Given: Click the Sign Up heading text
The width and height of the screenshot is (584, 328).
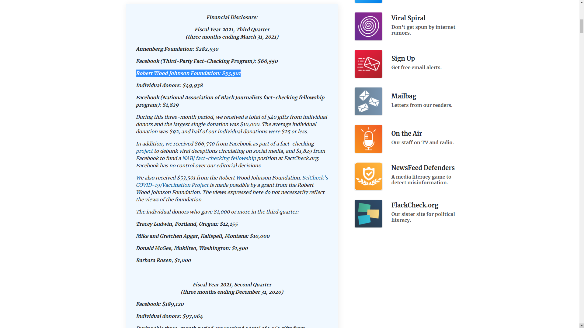Looking at the screenshot, I should pos(403,59).
